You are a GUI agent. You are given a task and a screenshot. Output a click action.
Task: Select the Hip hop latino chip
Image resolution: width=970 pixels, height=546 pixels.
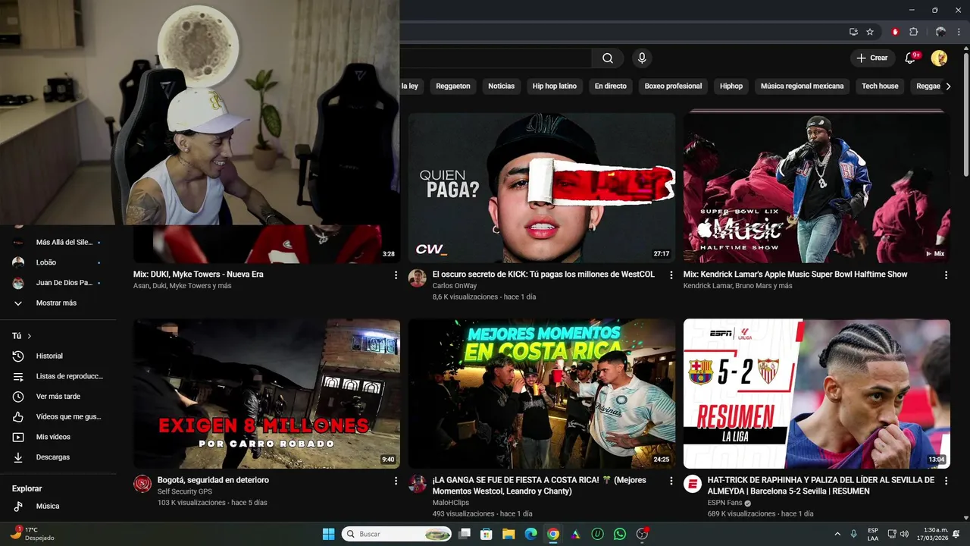[555, 86]
